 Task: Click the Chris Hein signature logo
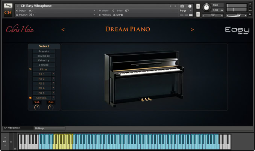[x=17, y=30]
